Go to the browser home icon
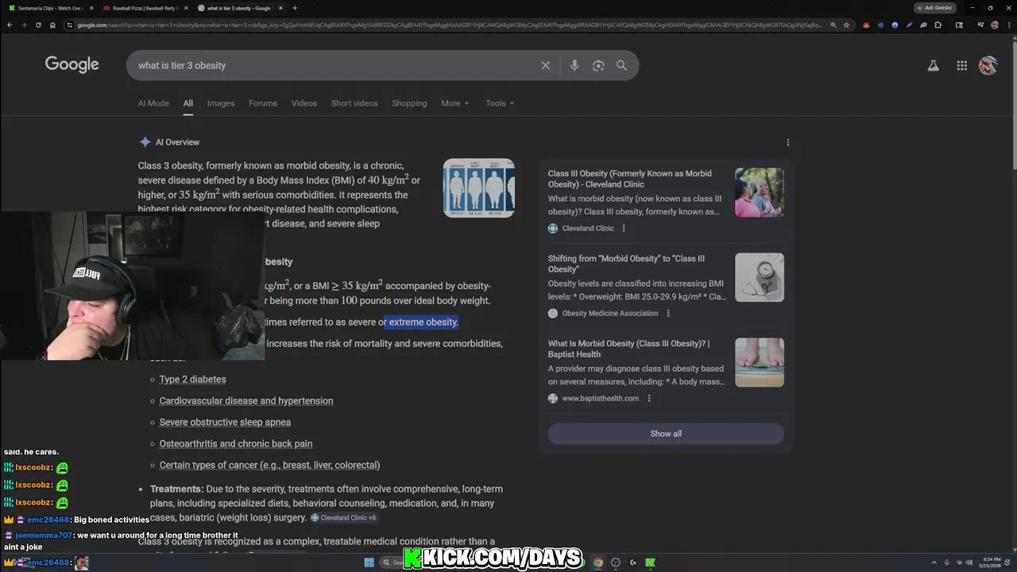Screen dimensions: 1017x572 (x=52, y=25)
